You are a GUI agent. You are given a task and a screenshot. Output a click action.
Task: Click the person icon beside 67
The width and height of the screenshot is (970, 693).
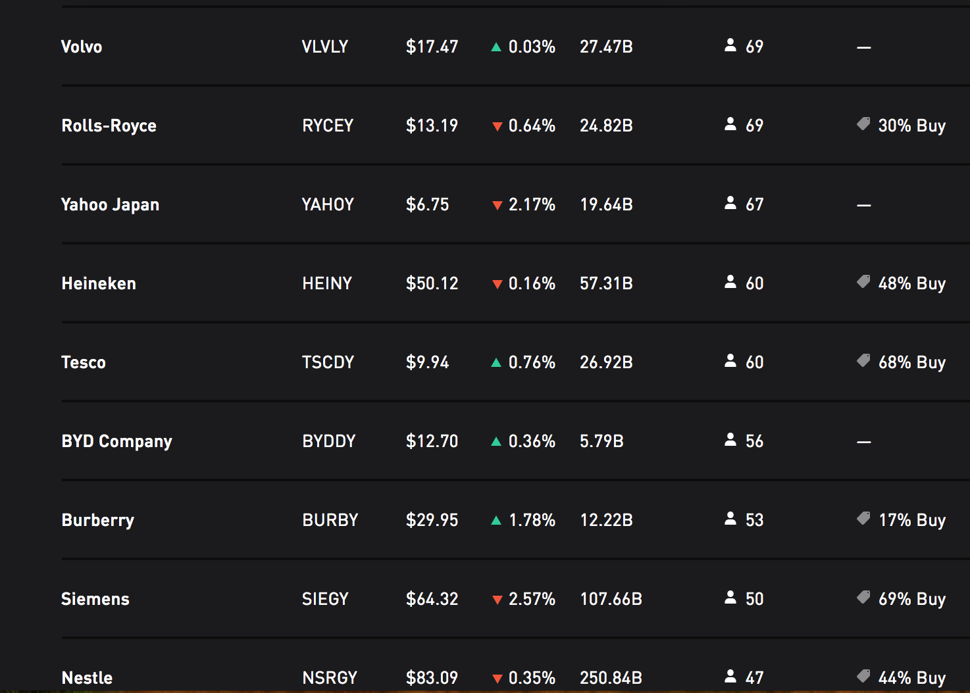point(730,203)
